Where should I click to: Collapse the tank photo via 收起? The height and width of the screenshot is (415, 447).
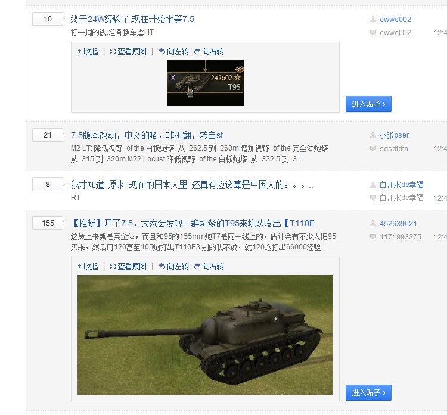click(88, 266)
